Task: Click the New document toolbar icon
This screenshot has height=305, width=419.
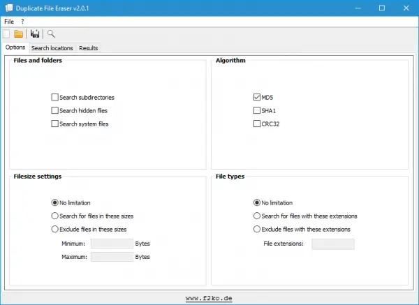Action: [x=6, y=34]
